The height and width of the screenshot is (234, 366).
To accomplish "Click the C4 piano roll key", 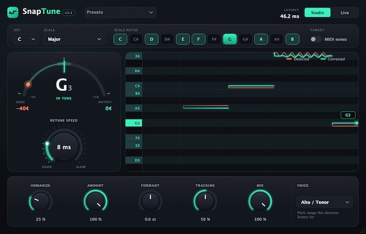I will click(134, 86).
